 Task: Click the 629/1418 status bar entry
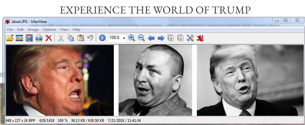point(47,121)
